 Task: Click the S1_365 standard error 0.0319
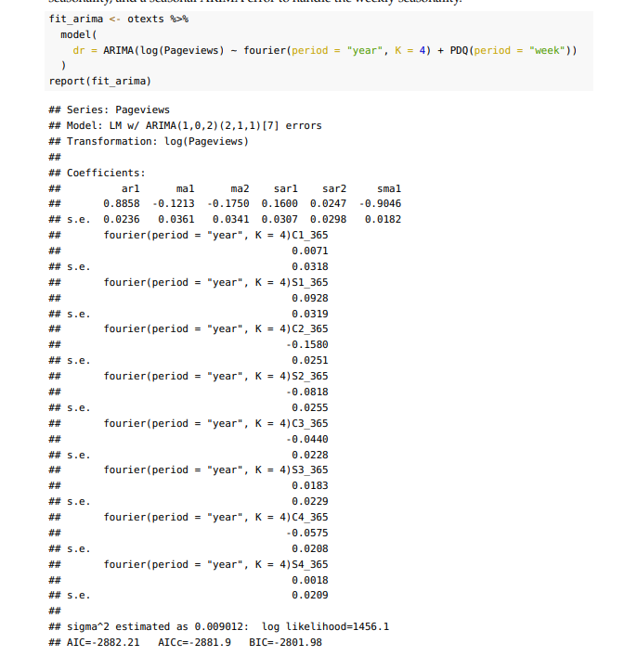[310, 315]
